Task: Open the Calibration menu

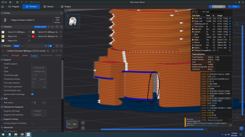Action: [x=35, y=2]
